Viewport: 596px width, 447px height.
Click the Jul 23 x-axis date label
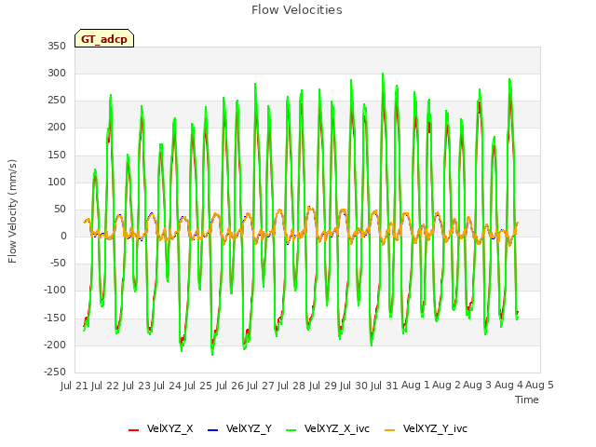click(137, 386)
